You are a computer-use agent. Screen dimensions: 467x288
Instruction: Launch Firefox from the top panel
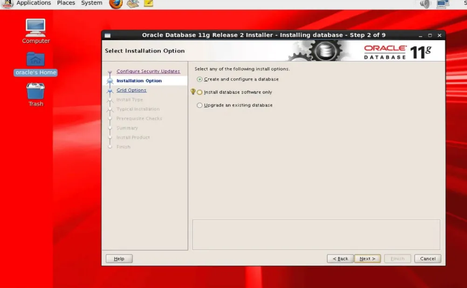(x=116, y=4)
